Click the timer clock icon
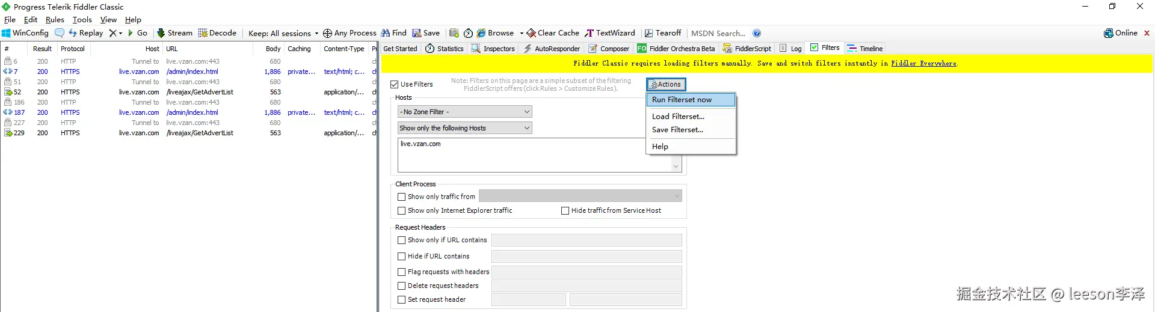The width and height of the screenshot is (1155, 312). point(468,33)
